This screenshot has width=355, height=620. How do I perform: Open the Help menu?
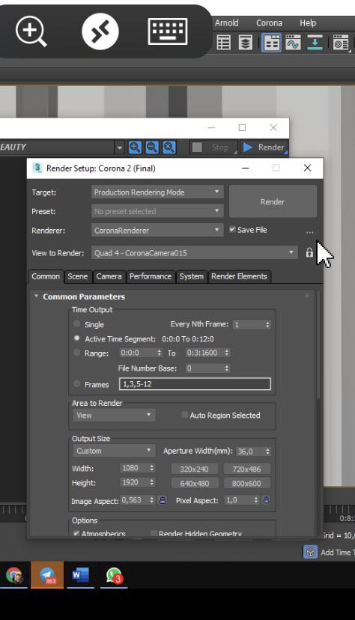coord(308,23)
